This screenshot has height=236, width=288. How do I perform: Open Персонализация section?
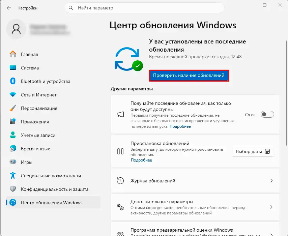53,108
